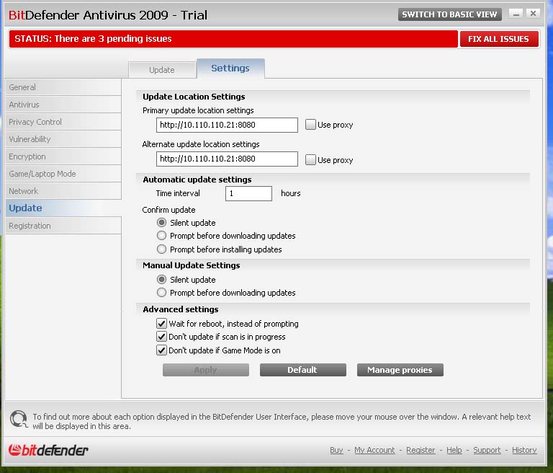
Task: Choose Prompt before downloading updates under Manual Update
Action: [x=161, y=293]
